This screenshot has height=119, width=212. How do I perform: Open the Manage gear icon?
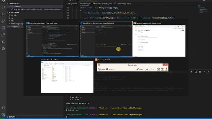point(3,115)
